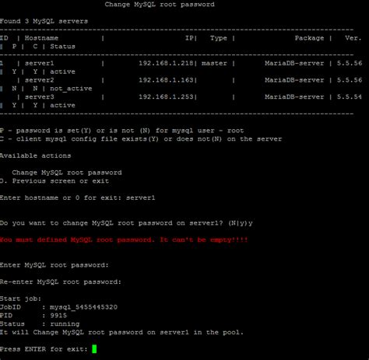Click the 'Status' column header
This screenshot has width=369, height=360.
(x=62, y=47)
